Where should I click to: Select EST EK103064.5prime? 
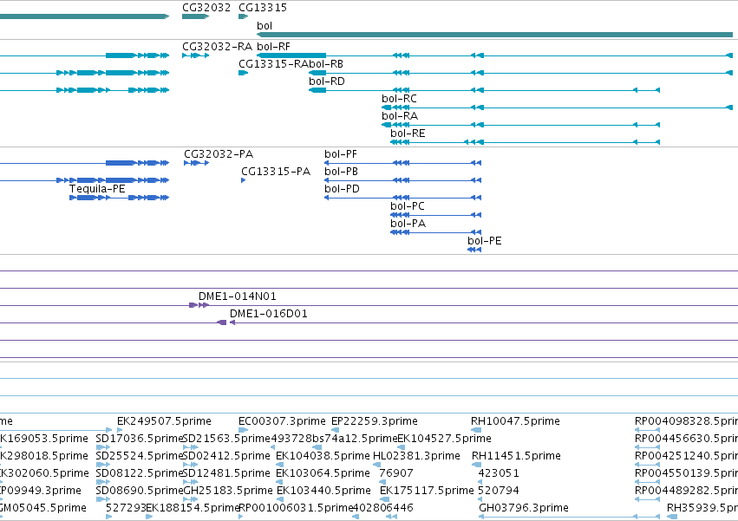[x=323, y=473]
